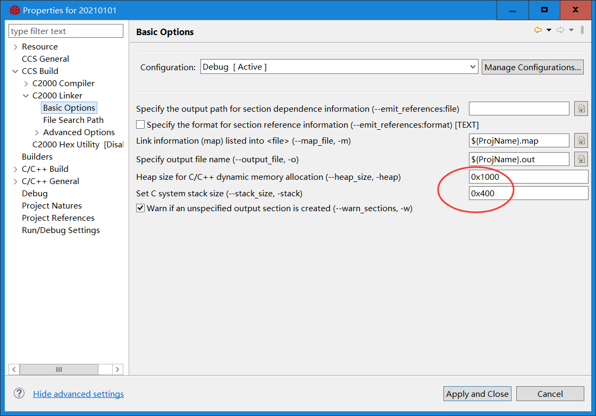Click the help question mark icon
The width and height of the screenshot is (596, 416).
point(19,394)
